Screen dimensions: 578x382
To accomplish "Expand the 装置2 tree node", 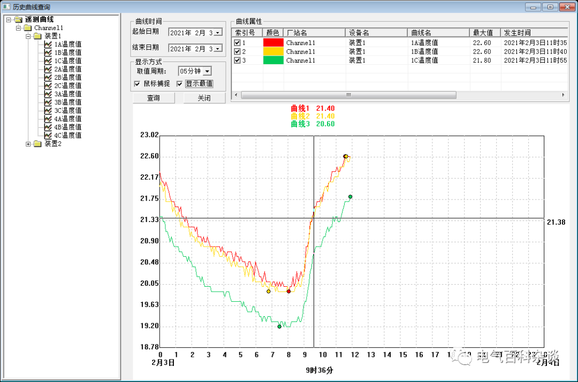I will tap(28, 144).
